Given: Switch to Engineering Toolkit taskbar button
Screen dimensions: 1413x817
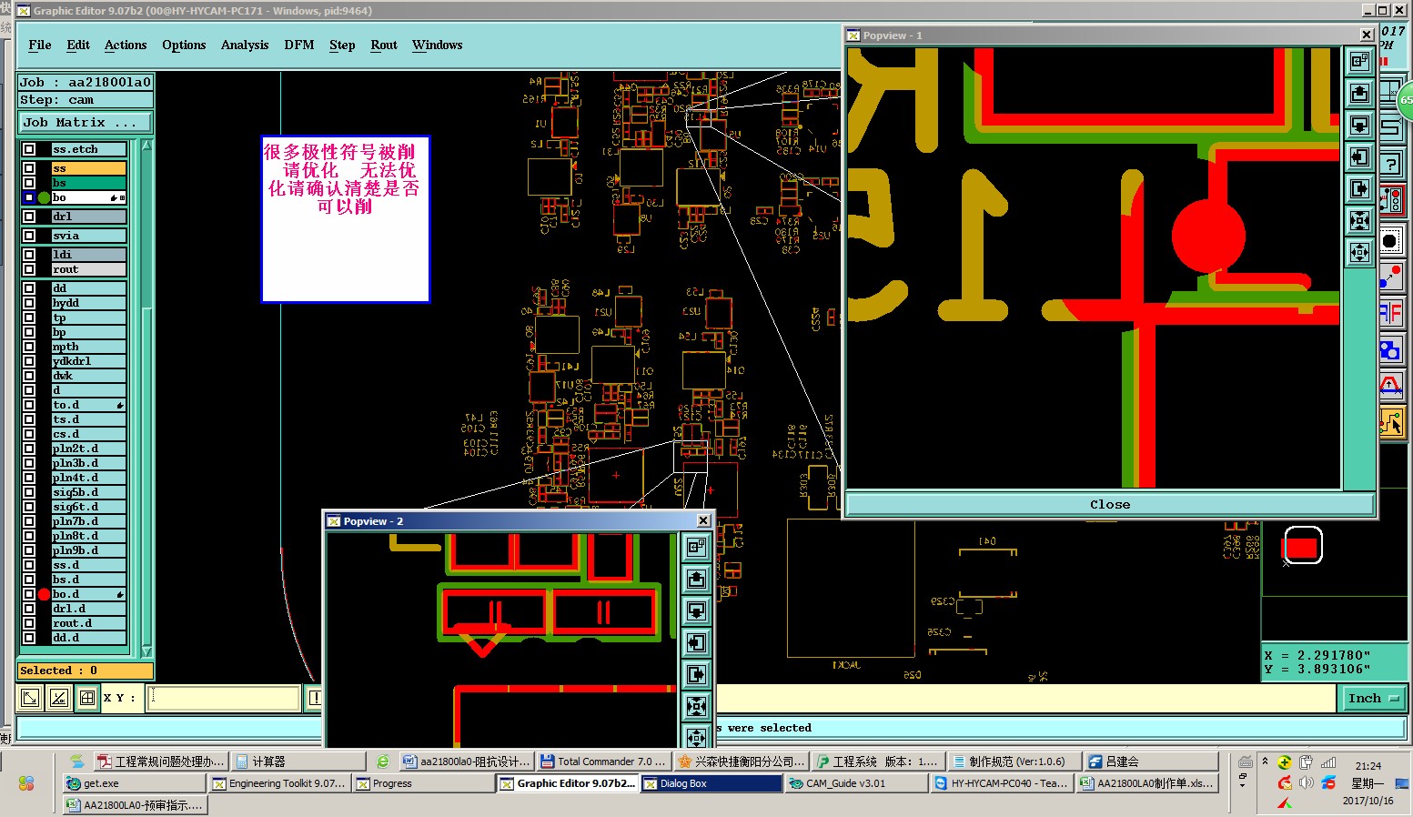Looking at the screenshot, I should point(278,783).
